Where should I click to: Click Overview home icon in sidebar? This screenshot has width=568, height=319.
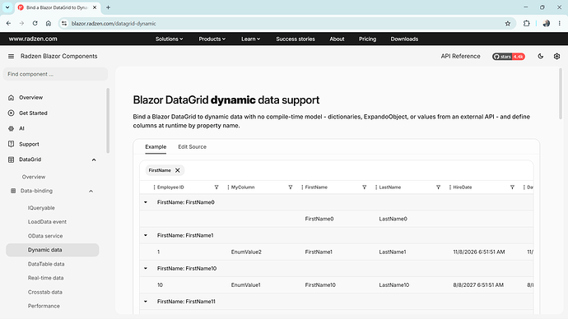[x=12, y=98]
